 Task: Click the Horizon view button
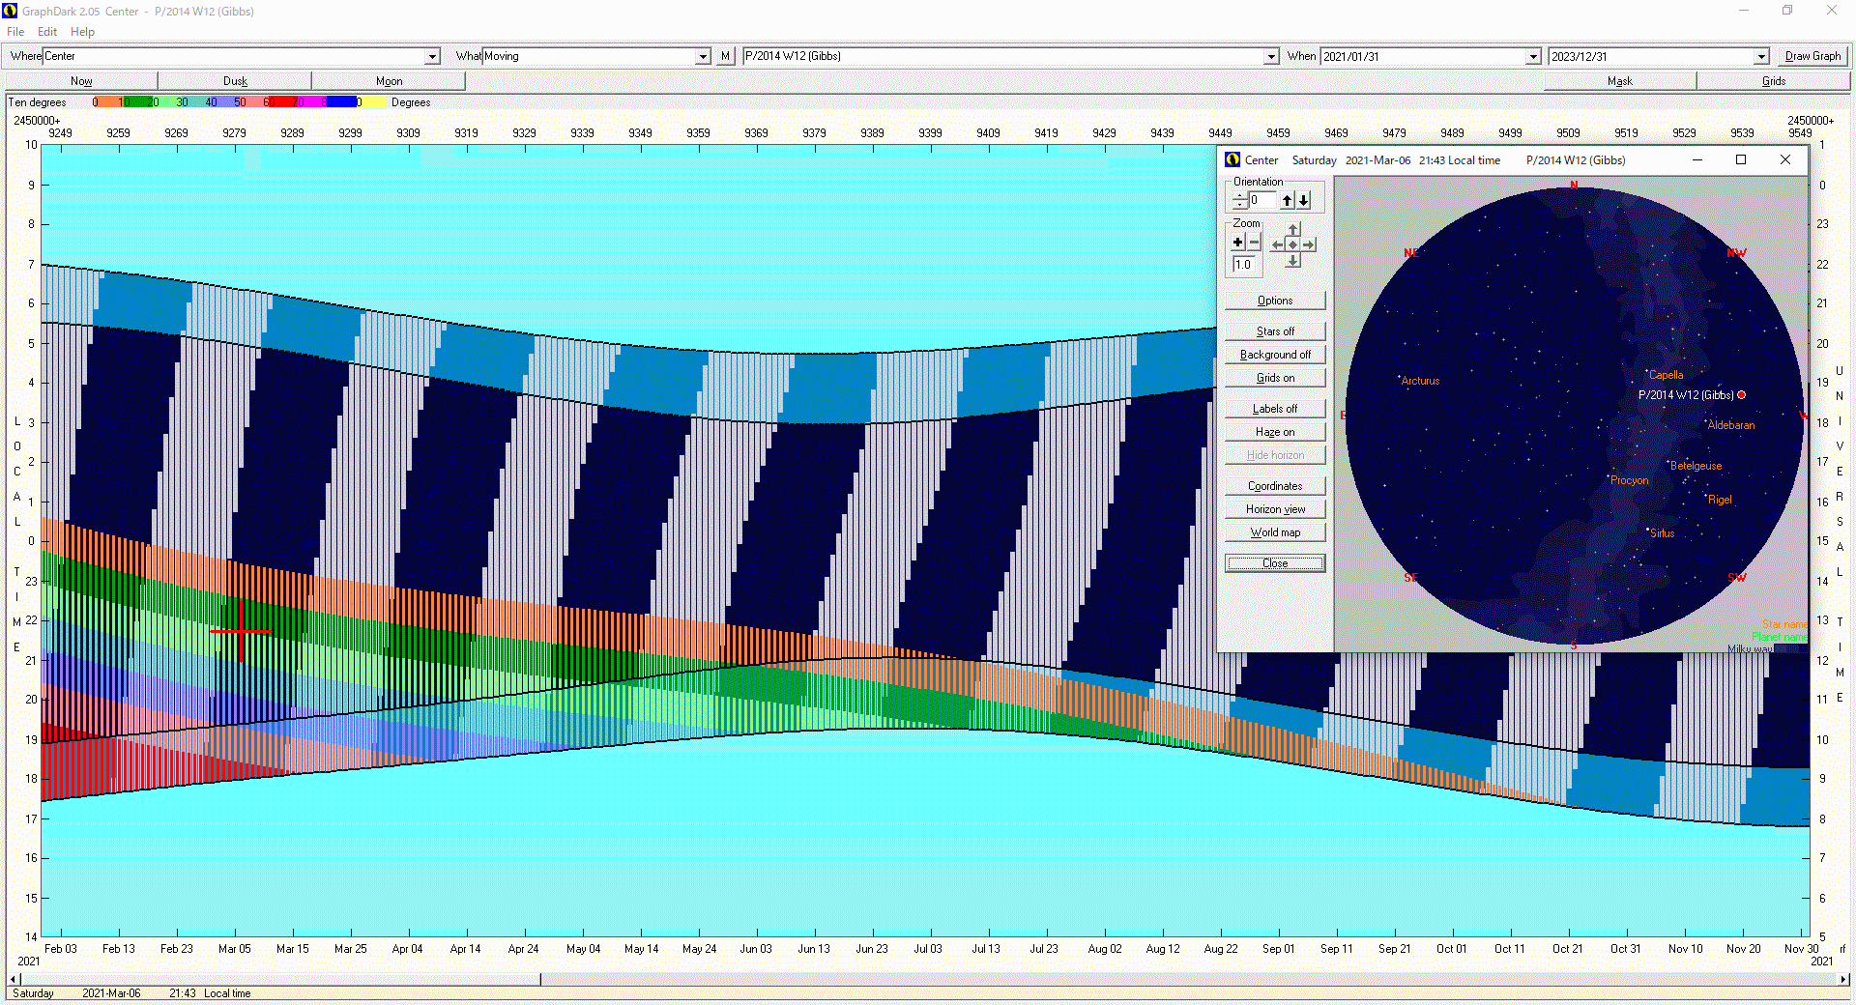pyautogui.click(x=1274, y=509)
